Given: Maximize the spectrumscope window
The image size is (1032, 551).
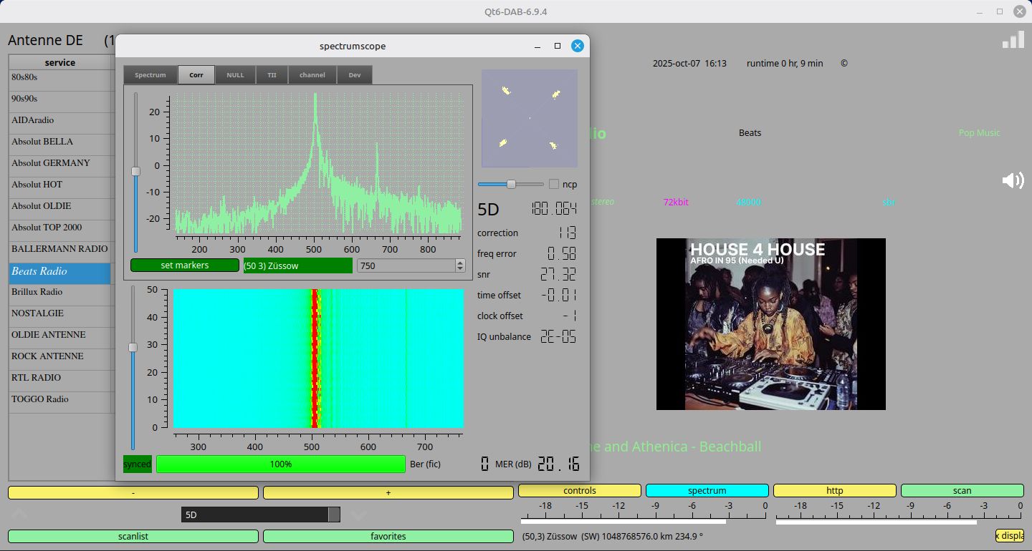Looking at the screenshot, I should [558, 46].
